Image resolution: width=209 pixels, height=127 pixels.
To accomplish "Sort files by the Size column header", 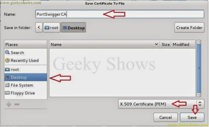I will click(165, 44).
